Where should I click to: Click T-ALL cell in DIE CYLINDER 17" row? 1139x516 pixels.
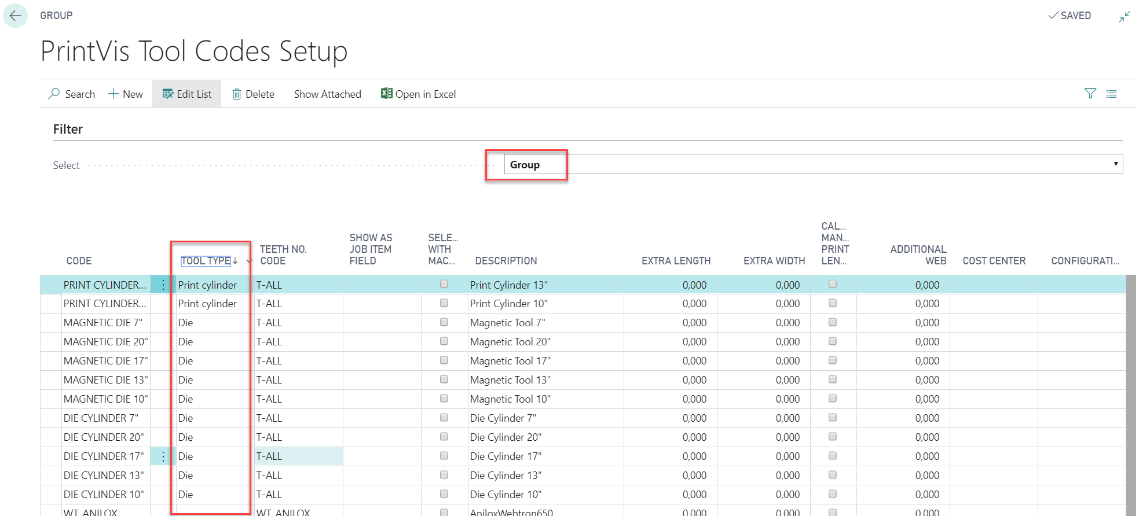[x=299, y=456]
